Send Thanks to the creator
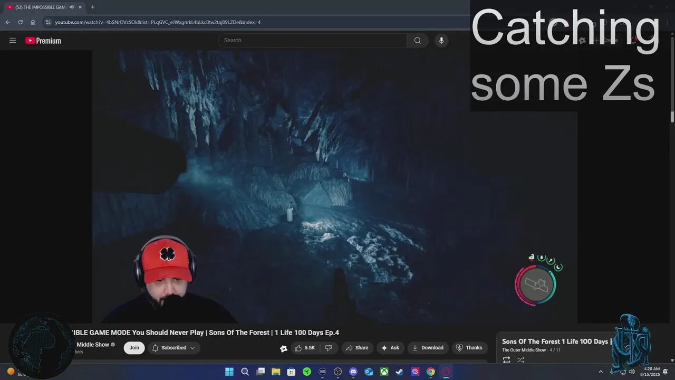675x380 pixels. 469,348
